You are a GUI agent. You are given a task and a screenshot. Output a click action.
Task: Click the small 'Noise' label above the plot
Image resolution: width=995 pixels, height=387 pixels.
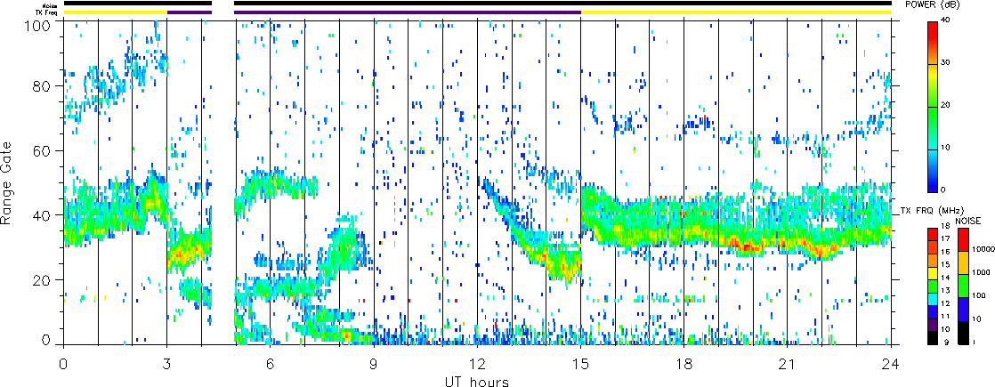point(51,4)
